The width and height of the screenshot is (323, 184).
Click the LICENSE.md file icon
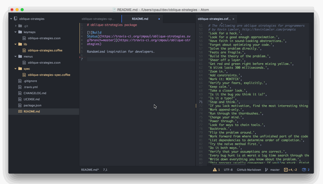20,99
